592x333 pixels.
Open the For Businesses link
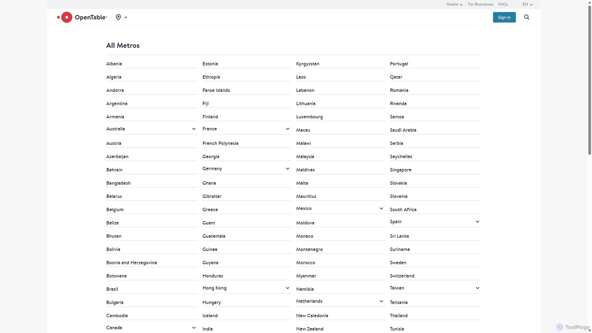click(481, 4)
